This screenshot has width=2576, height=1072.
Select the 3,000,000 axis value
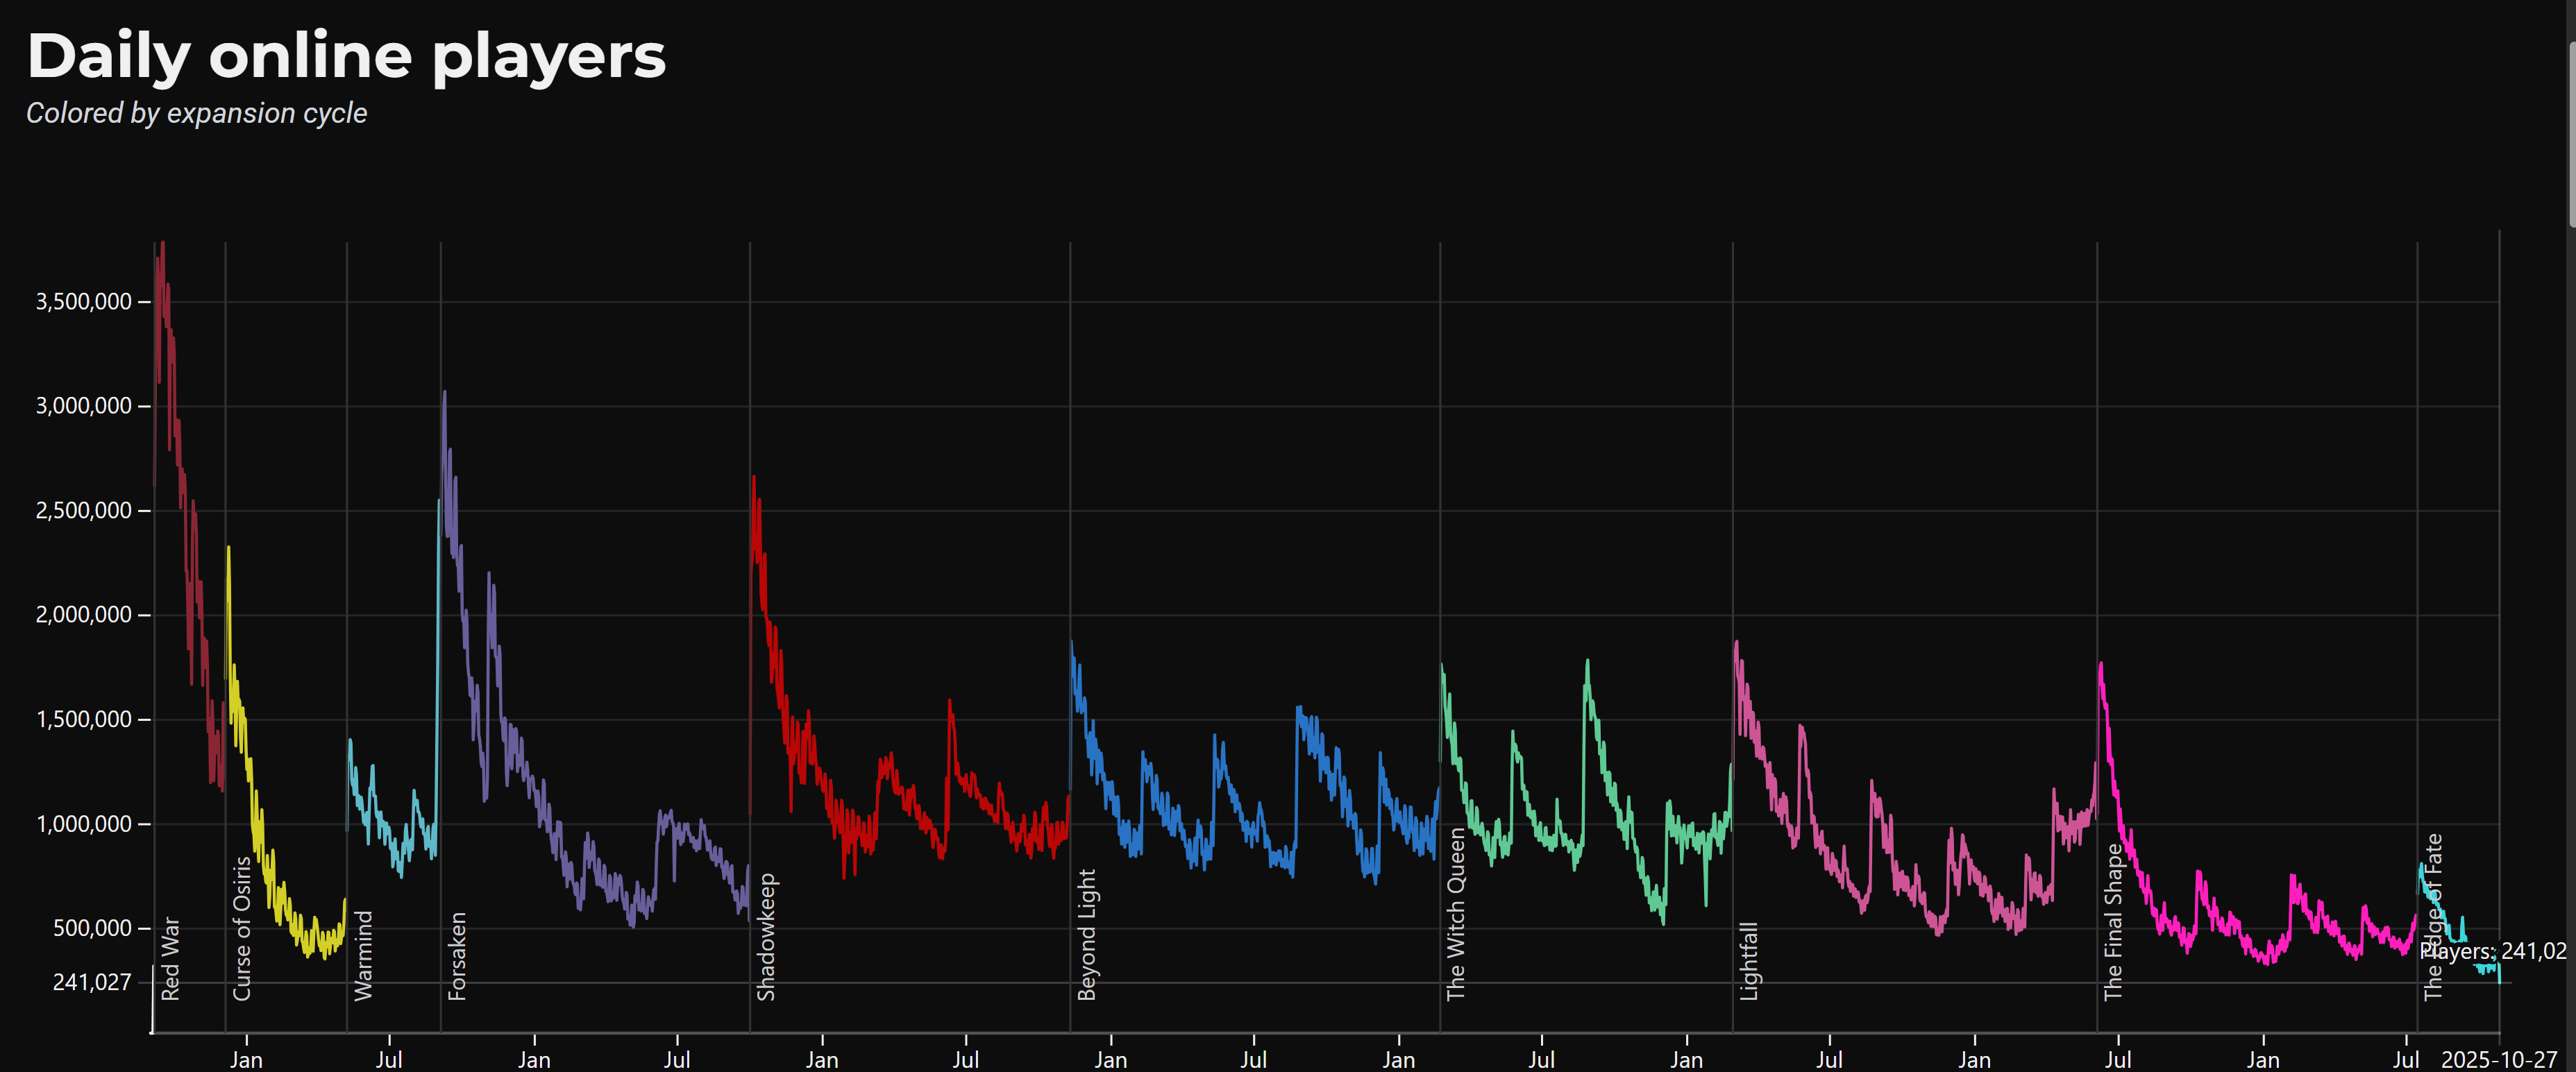tap(83, 406)
